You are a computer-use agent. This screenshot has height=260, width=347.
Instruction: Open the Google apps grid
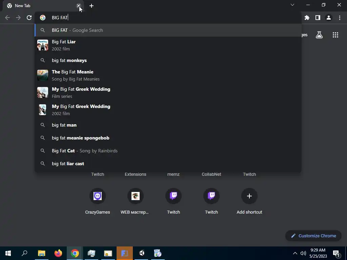tap(335, 35)
